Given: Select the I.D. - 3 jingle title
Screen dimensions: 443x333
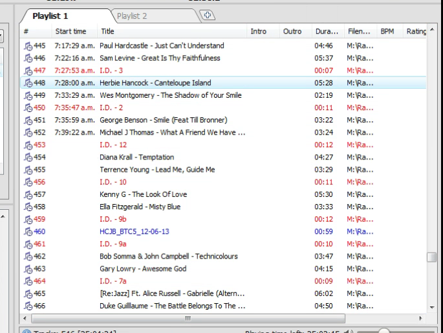Looking at the screenshot, I should point(111,71).
